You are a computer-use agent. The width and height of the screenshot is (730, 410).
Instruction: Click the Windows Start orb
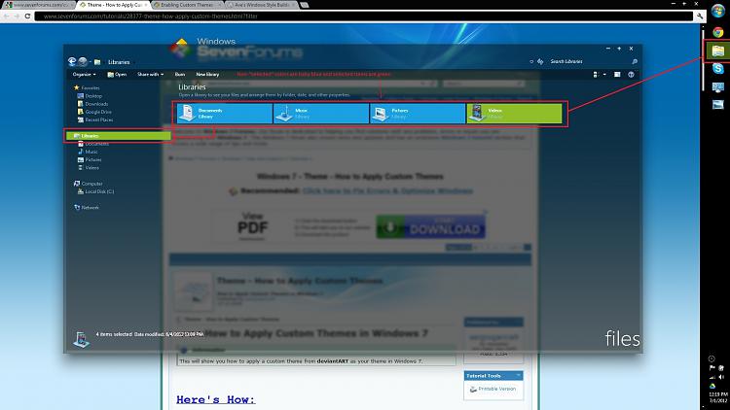coord(718,11)
